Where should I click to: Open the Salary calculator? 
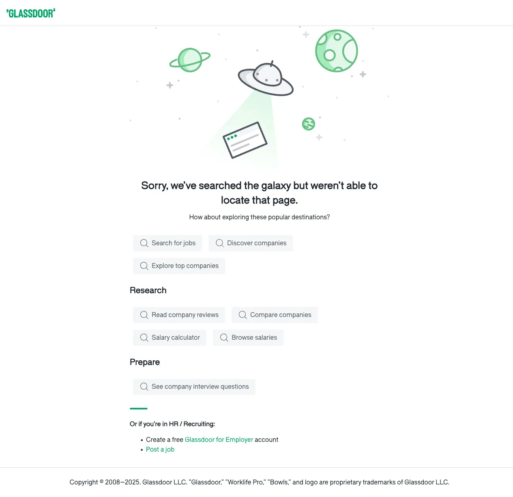tap(170, 337)
